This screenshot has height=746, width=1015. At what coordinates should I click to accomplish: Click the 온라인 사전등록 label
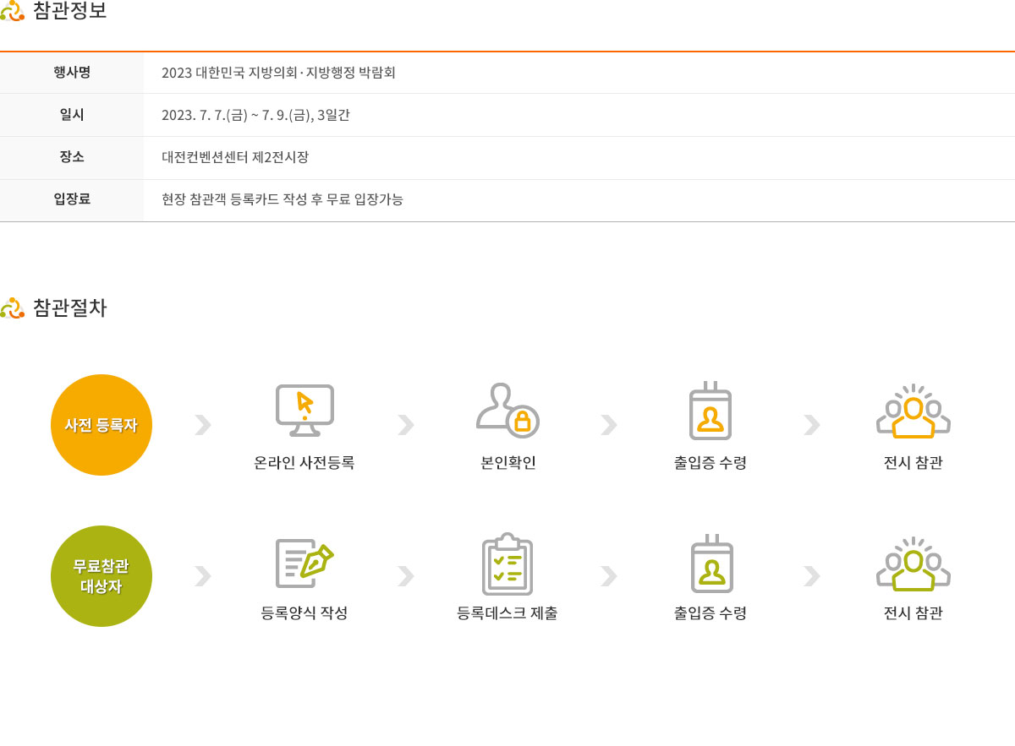[x=304, y=463]
